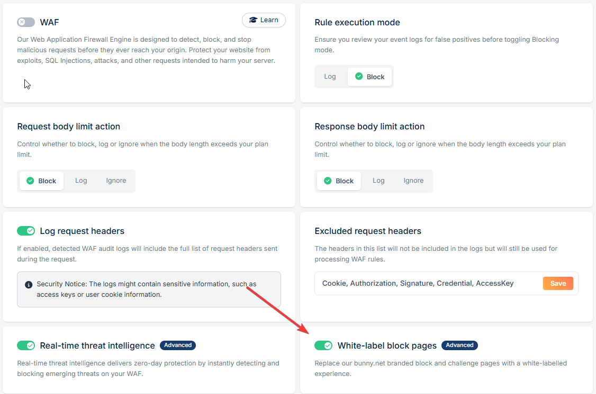Viewport: 596px width, 394px height.
Task: Choose Block for request body limit
Action: click(41, 181)
